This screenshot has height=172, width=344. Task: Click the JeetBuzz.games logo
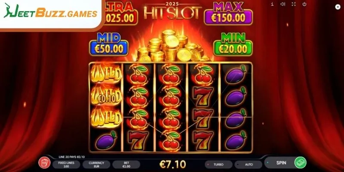(x=51, y=13)
